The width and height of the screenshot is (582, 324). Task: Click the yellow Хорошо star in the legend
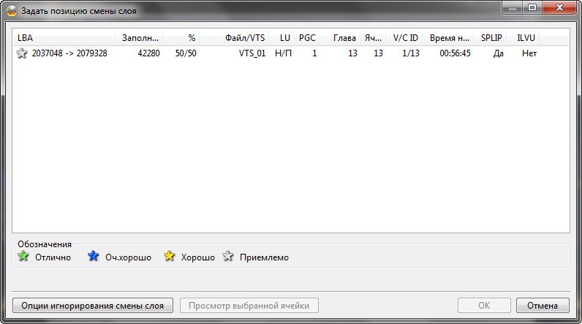tap(169, 256)
